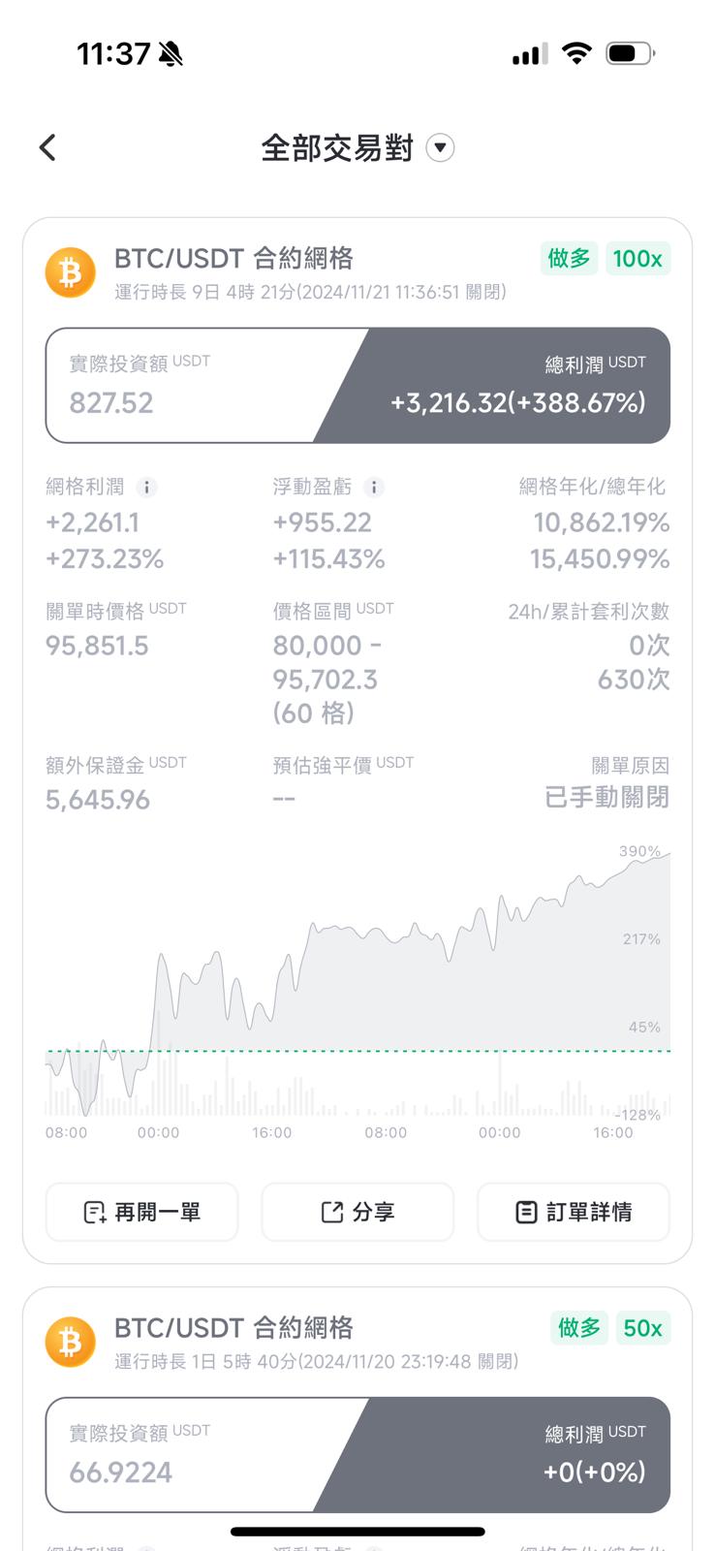Open 訂單詳情 order details
This screenshot has width=715, height=1551.
coord(574,1212)
